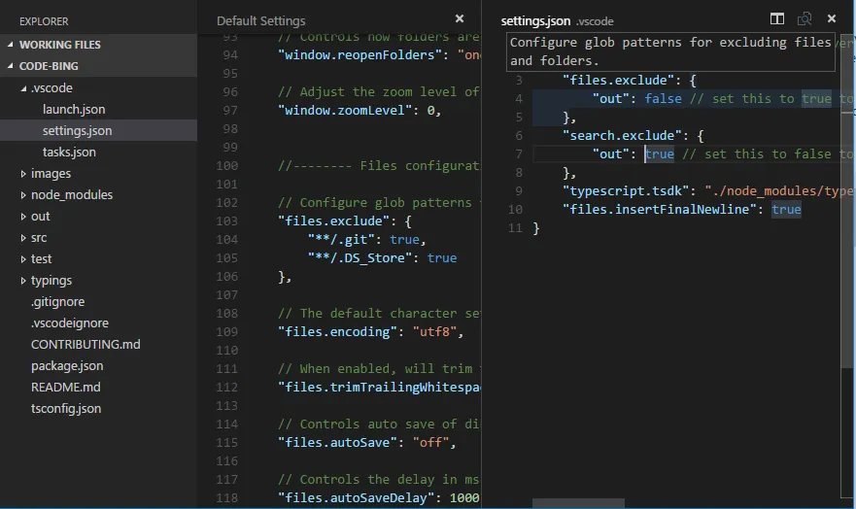This screenshot has width=856, height=509.
Task: Click the open preview icon beside split editor
Action: 805,19
